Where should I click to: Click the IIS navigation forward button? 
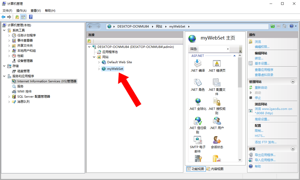click(x=98, y=27)
